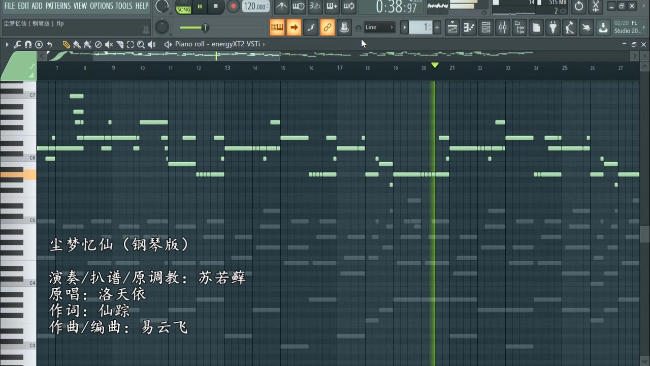Click the pattern selector arrow
This screenshot has width=650, height=366.
tap(404, 27)
